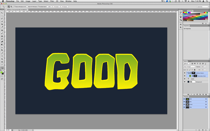Viewport: 210px width, 131px height.
Task: Create a new group with the folder icon
Action: (x=200, y=95)
